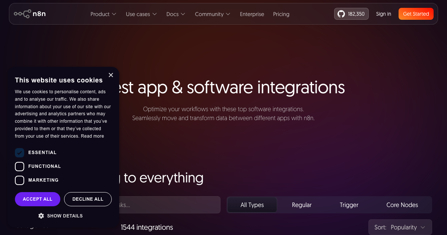Screen dimensions: 447x235
Task: Open the Read more cookie link
Action: (92, 136)
